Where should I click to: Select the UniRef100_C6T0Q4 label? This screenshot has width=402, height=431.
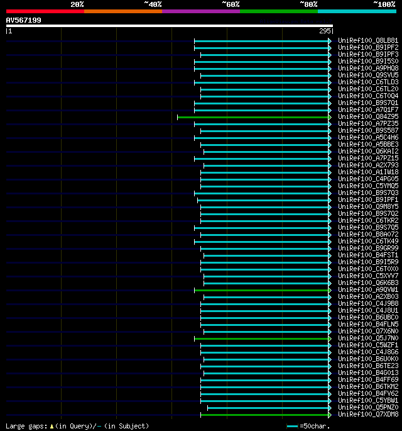pos(368,96)
